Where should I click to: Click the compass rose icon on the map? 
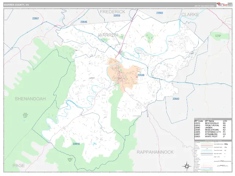click(x=187, y=166)
